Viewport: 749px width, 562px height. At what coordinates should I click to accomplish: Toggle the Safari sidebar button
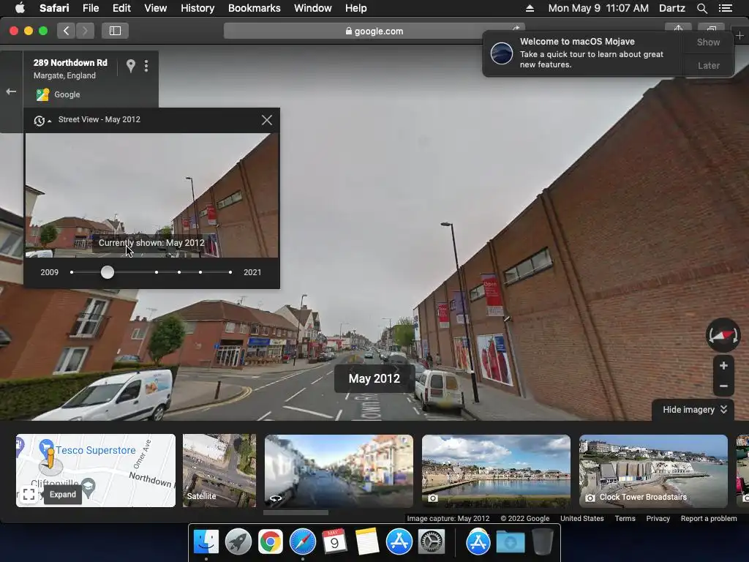pyautogui.click(x=115, y=31)
